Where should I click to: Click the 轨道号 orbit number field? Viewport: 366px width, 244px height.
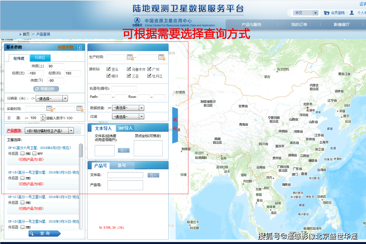[x=124, y=89]
